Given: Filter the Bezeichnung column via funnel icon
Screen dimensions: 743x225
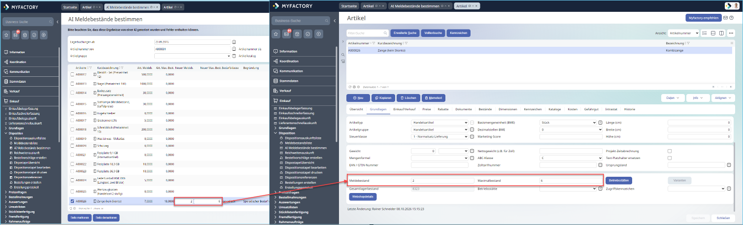Looking at the screenshot, I should (688, 43).
